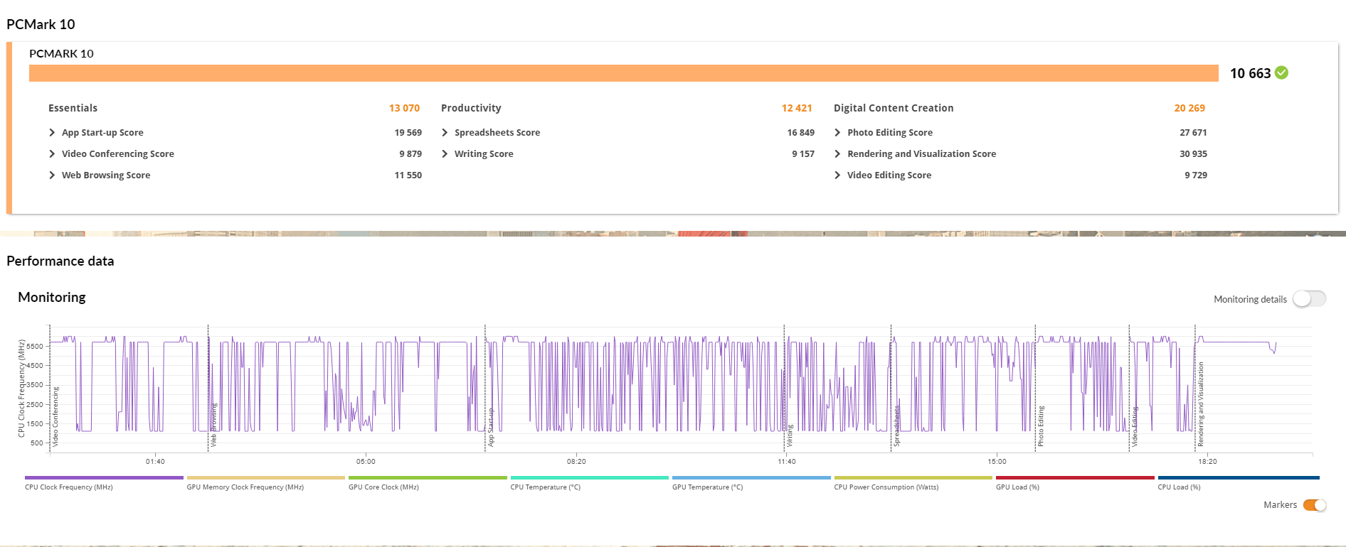Expand the Writing Score chevron
The width and height of the screenshot is (1346, 547).
click(x=445, y=154)
